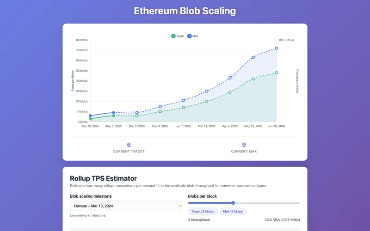This screenshot has height=231, width=370.
Task: Click the Target (3 blobs) preset button
Action: pos(202,211)
